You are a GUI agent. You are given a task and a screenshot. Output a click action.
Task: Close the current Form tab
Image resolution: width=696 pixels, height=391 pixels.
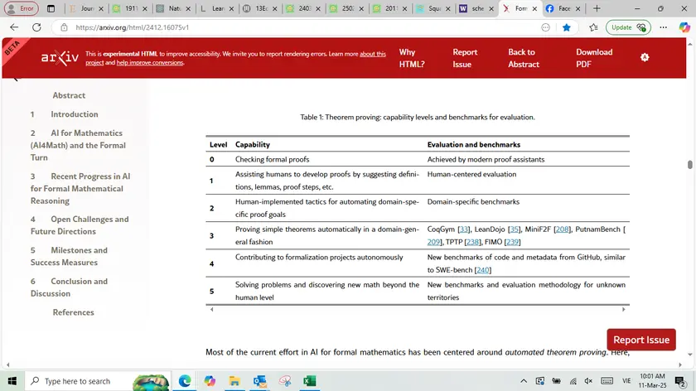point(534,8)
